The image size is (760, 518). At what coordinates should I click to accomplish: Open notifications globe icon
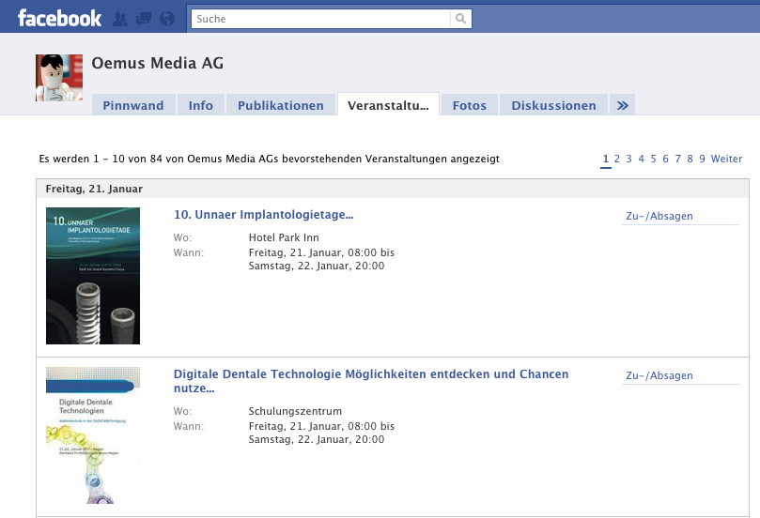(167, 19)
